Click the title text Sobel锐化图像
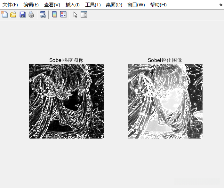224x188 pixels. coord(165,60)
